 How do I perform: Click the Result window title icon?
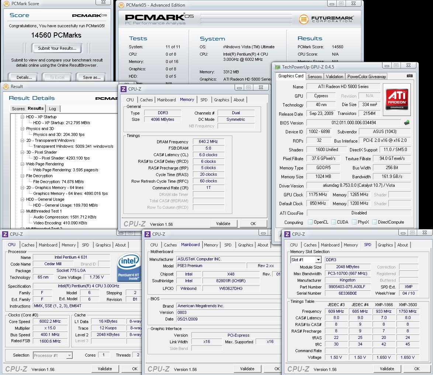6,87
